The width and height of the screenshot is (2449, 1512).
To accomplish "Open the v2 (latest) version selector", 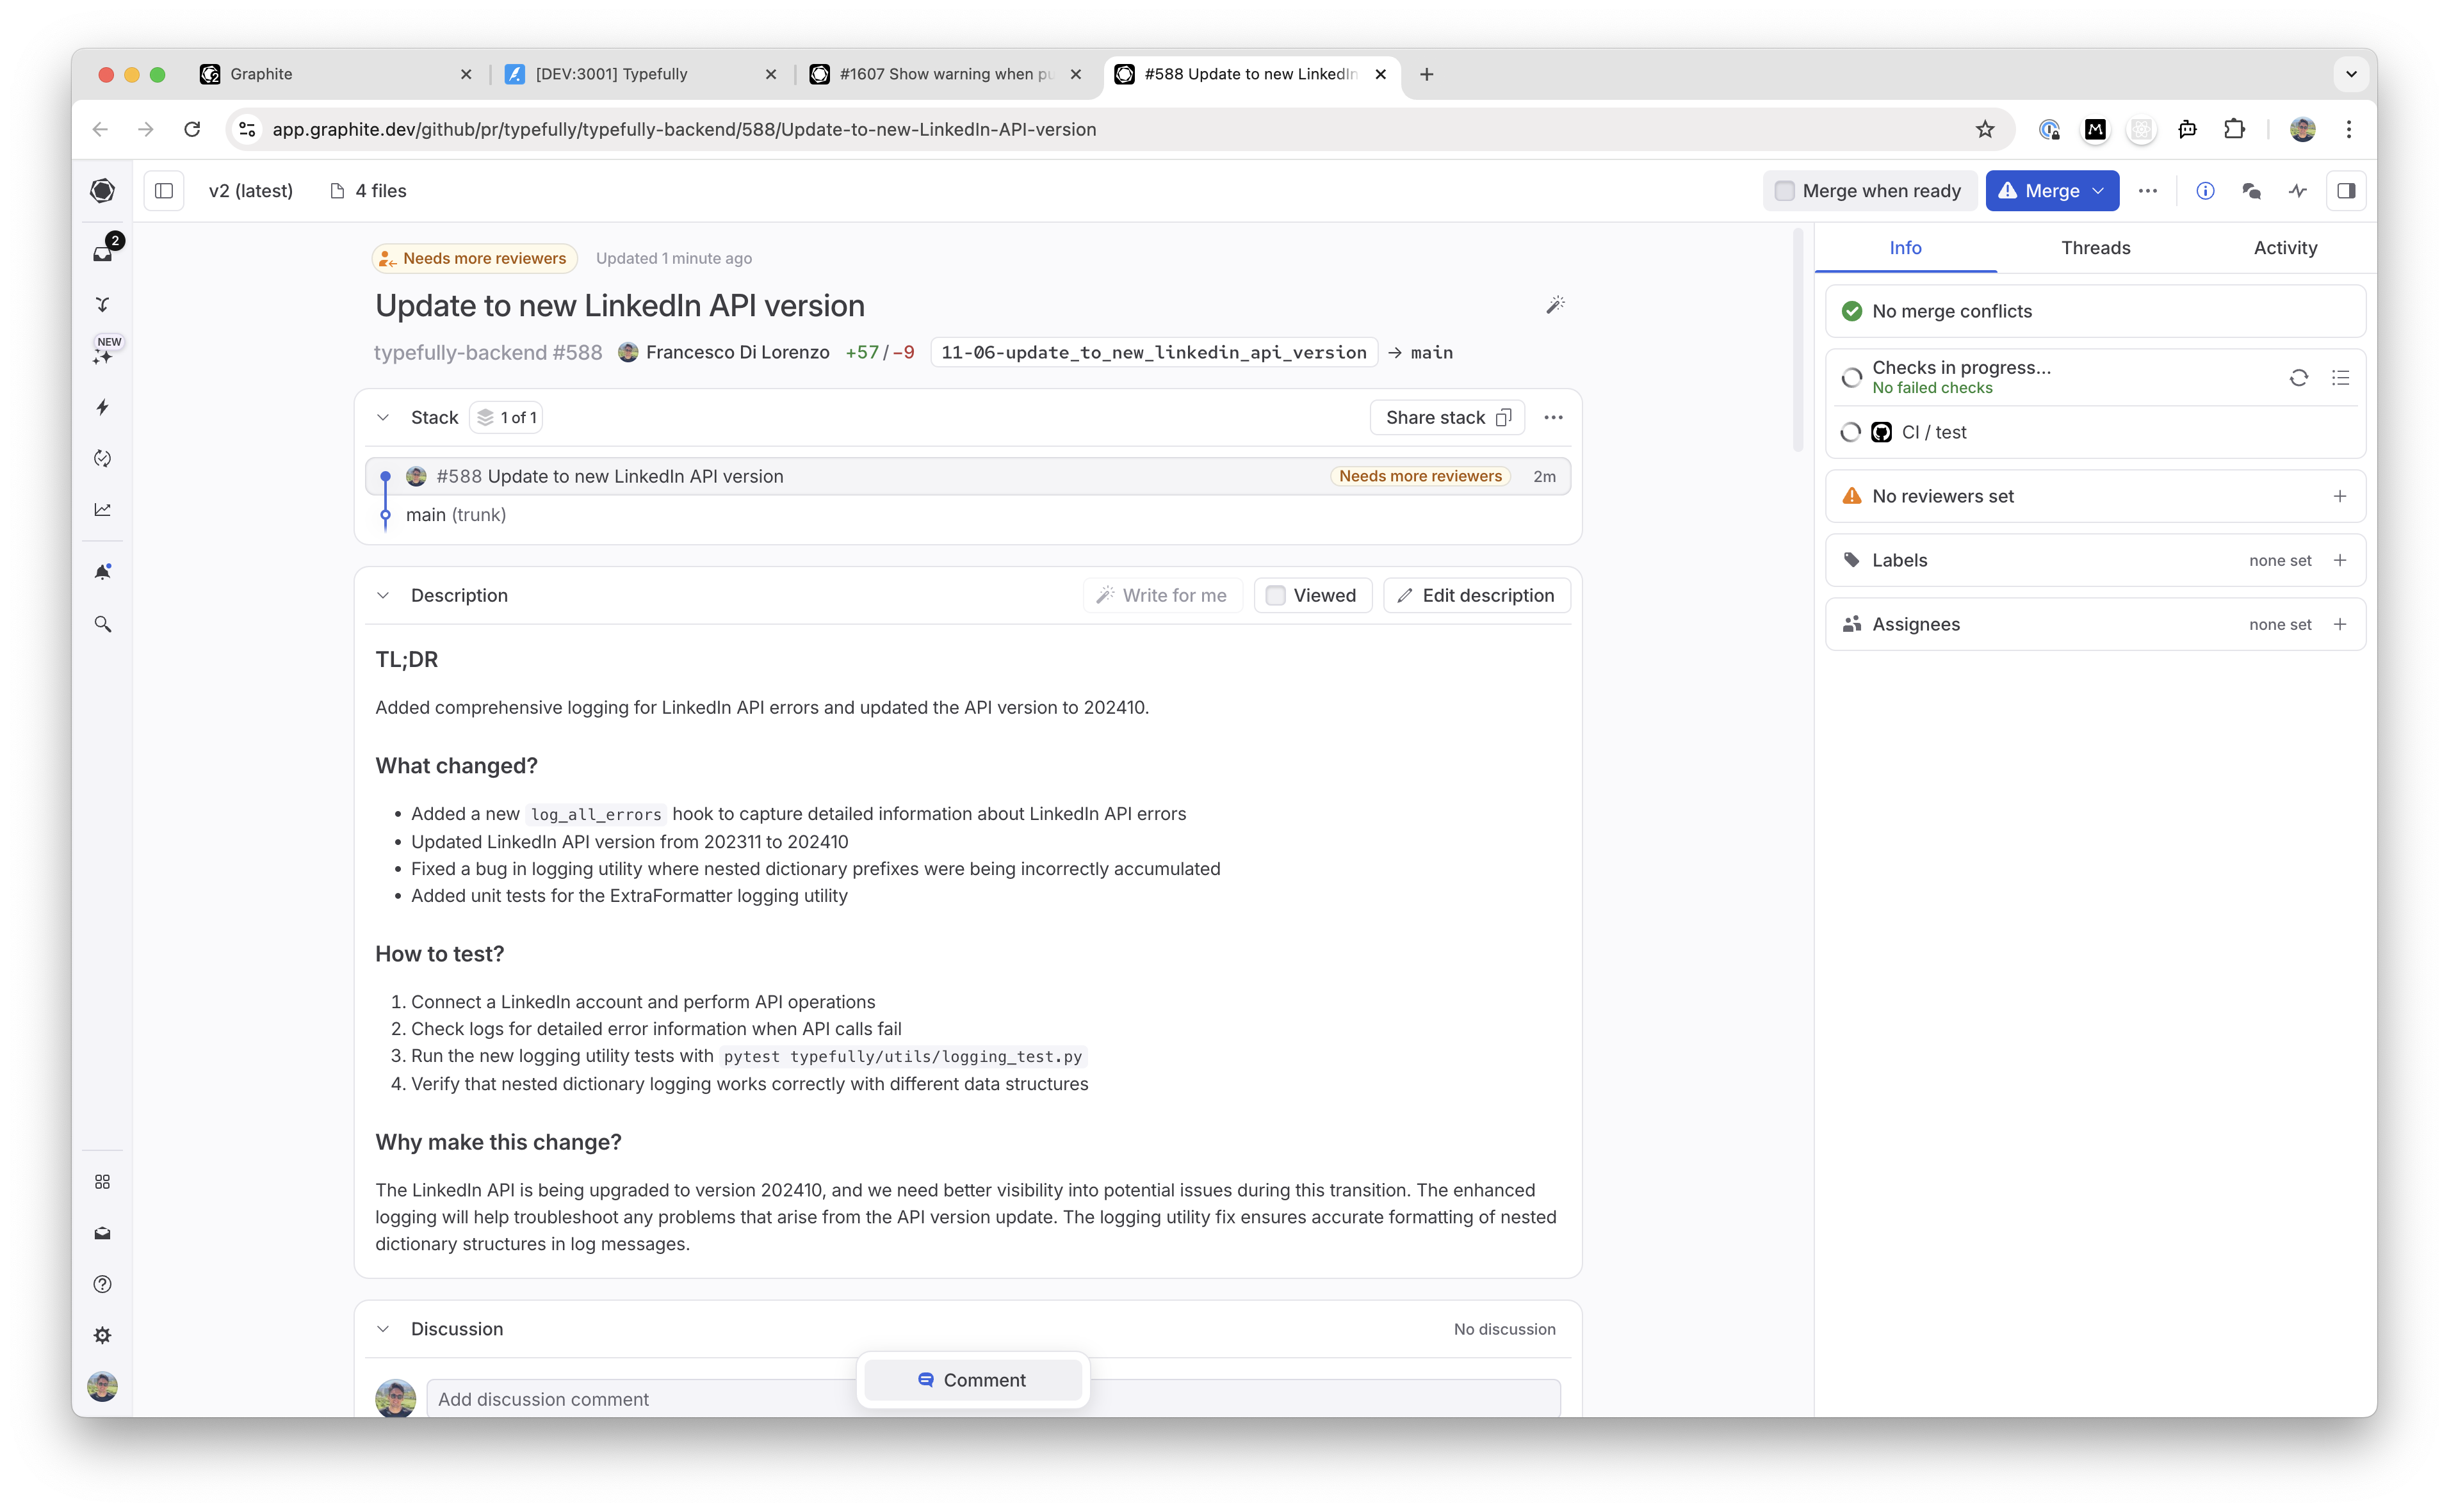I will click(x=250, y=191).
